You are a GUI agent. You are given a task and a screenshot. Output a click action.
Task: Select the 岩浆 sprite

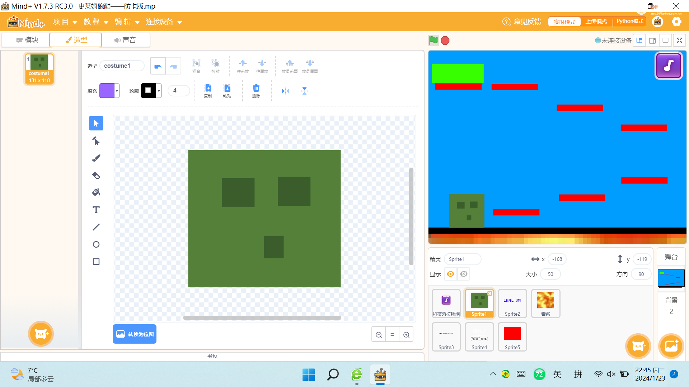pyautogui.click(x=545, y=304)
